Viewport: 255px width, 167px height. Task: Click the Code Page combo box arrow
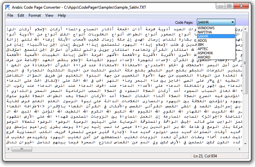click(x=233, y=22)
